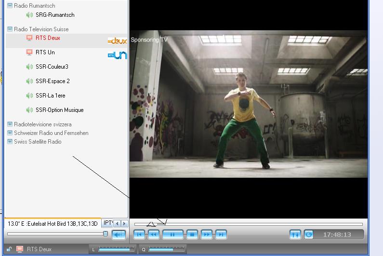
Task: Click the Q signal quality meter
Action: click(166, 249)
